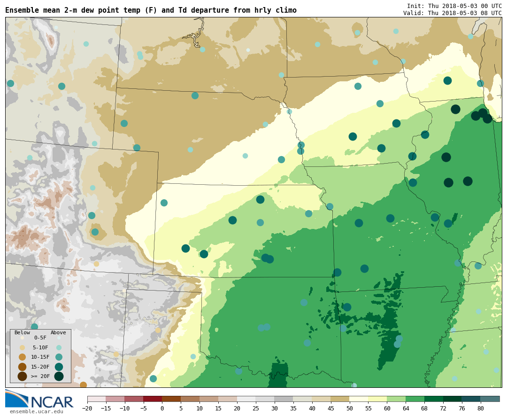Pick the colorbar swatch between 15 and 20
The width and height of the screenshot is (507, 417).
[228, 399]
